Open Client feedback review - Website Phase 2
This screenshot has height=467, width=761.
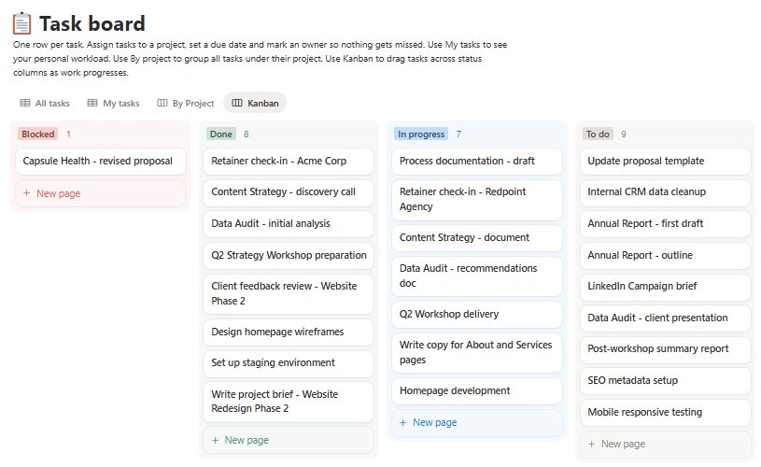coord(289,293)
